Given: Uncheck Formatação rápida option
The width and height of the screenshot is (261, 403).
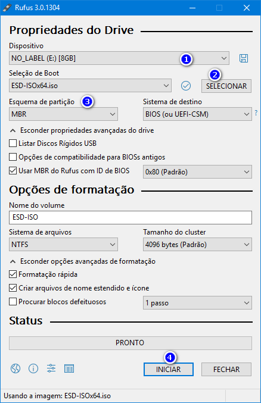Looking at the screenshot, I should click(x=13, y=274).
